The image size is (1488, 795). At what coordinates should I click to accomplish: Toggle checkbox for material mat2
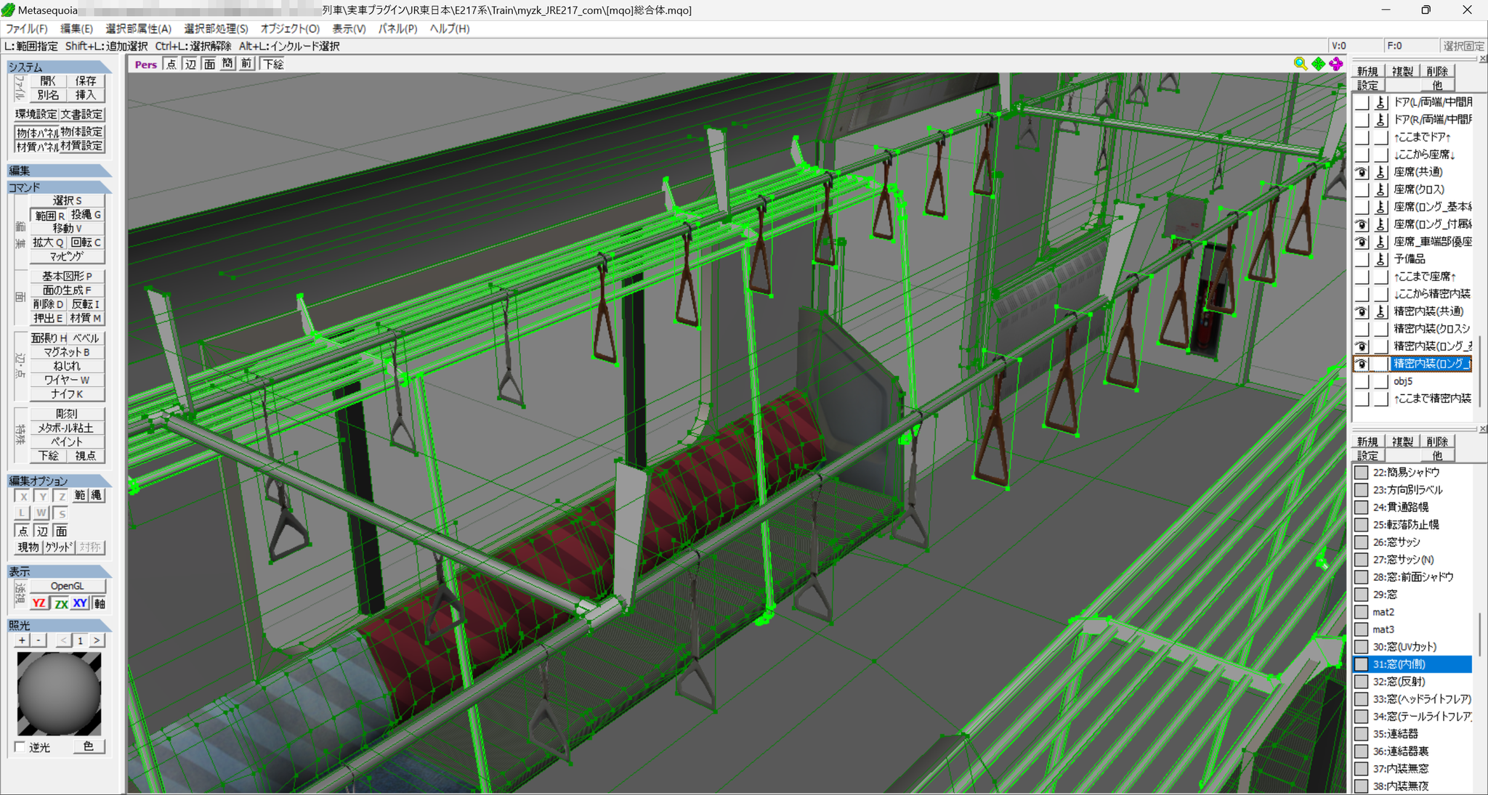[x=1362, y=612]
